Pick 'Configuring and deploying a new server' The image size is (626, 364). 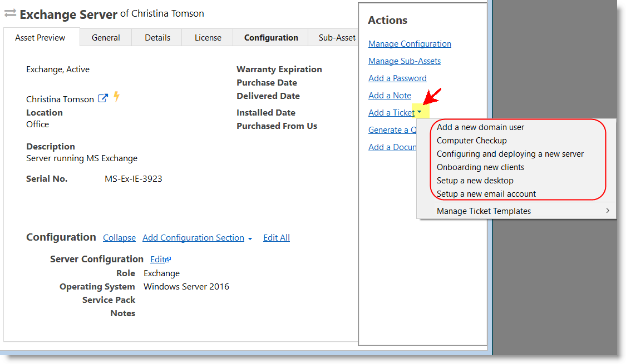coord(510,154)
